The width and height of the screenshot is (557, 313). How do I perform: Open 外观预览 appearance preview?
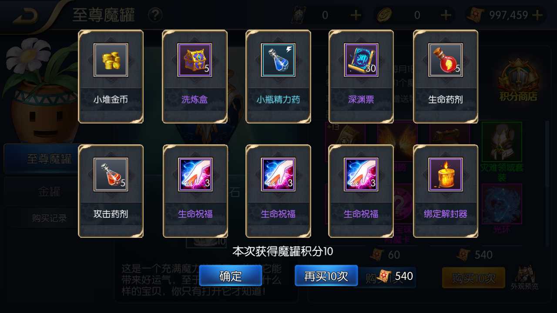tap(525, 277)
